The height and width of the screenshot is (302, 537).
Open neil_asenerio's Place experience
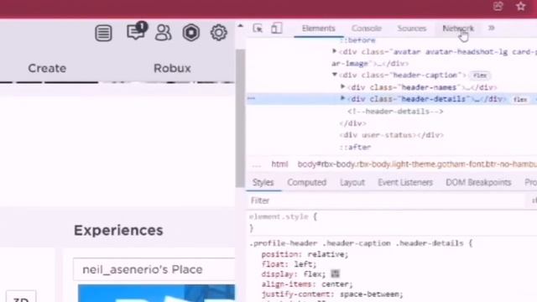pos(143,269)
